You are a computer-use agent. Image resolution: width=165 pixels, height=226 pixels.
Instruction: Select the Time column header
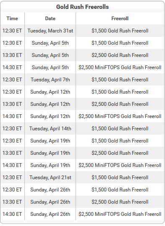12,19
